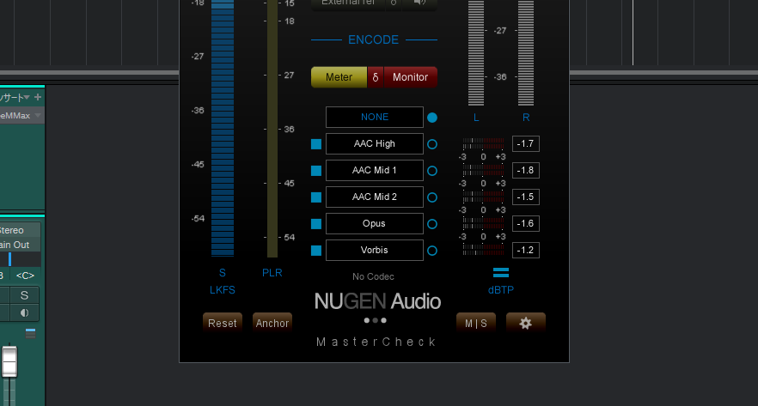Open the NONE codec slot
758x406 pixels.
tap(375, 118)
